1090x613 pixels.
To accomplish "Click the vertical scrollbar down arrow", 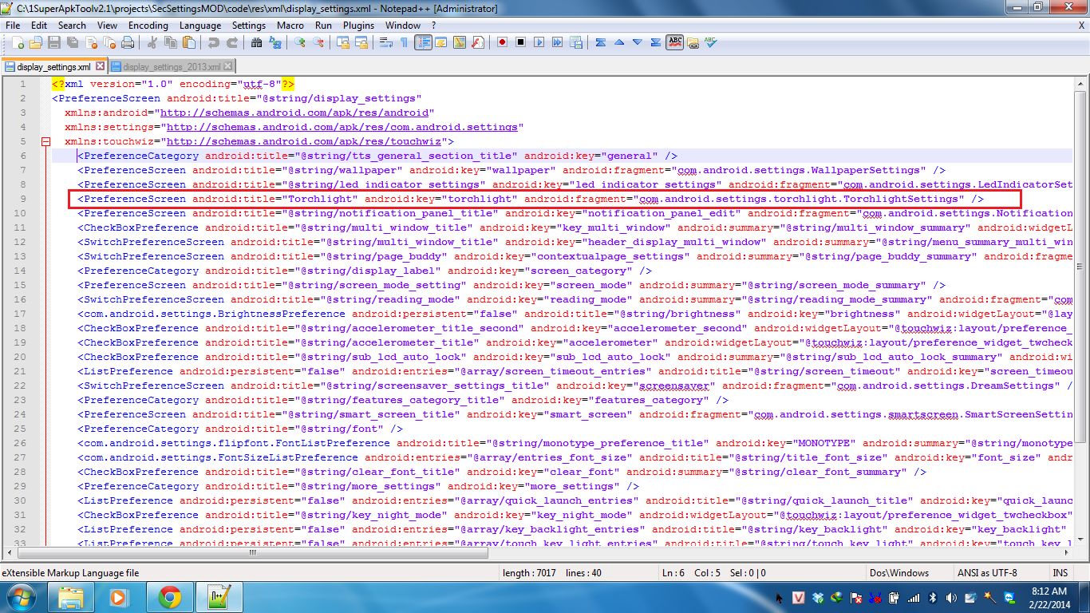I will tap(1080, 540).
